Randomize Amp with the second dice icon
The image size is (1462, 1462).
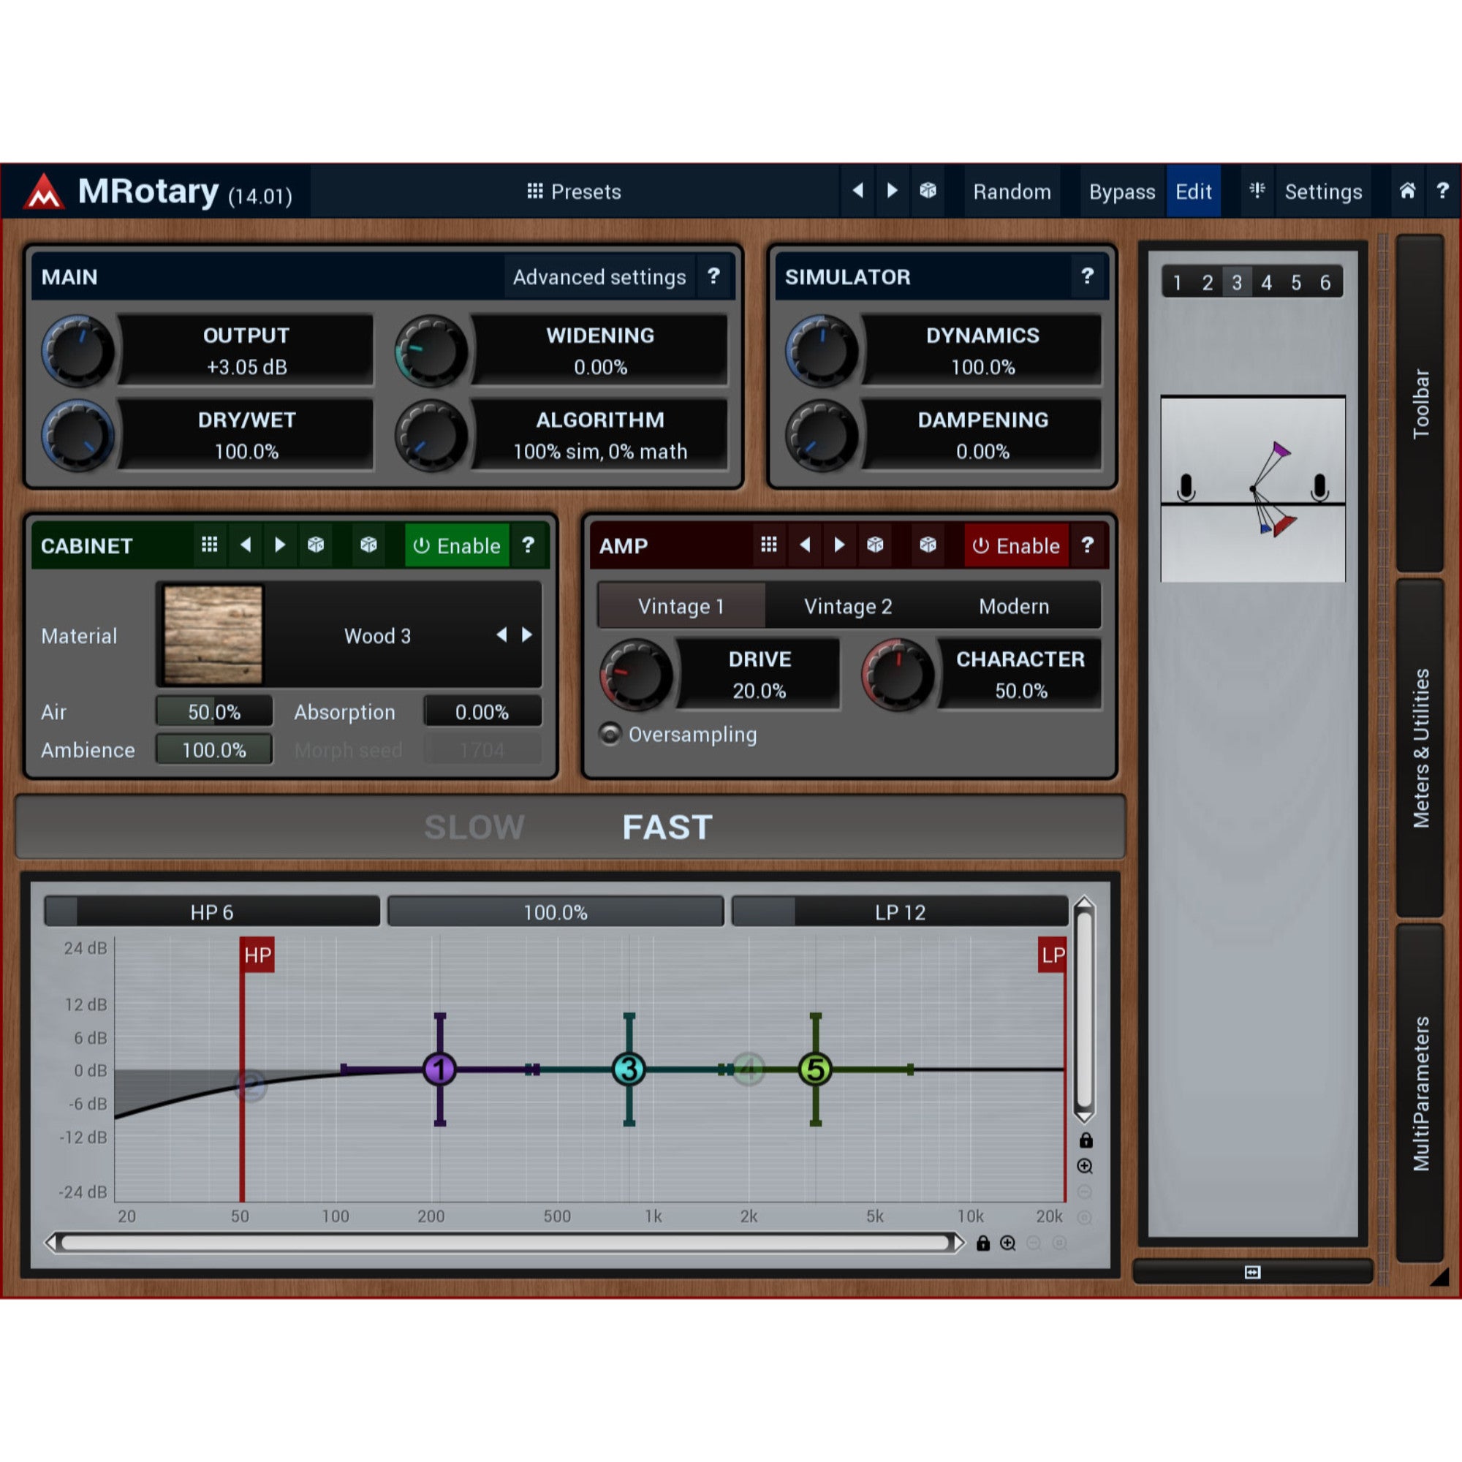(928, 545)
